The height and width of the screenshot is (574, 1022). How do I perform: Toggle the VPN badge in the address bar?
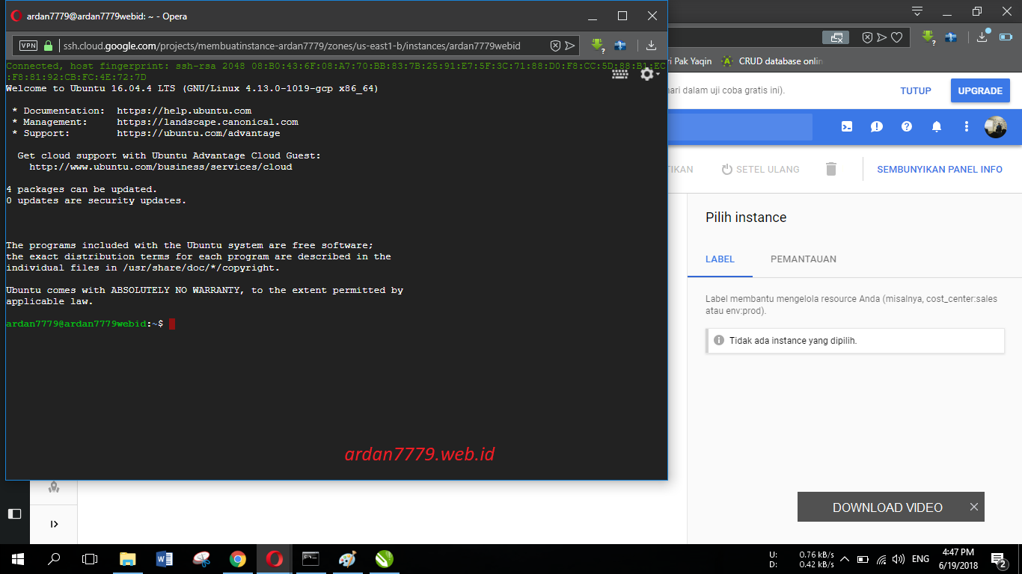pyautogui.click(x=28, y=45)
